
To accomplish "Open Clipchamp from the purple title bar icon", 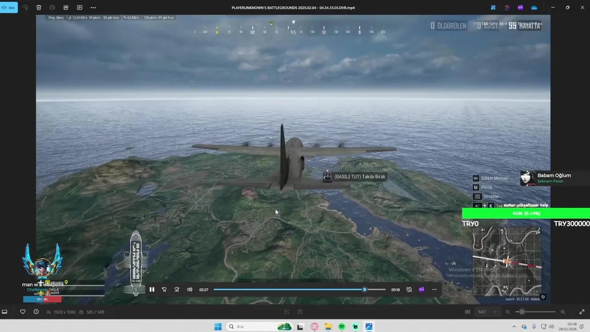I will pos(520,7).
